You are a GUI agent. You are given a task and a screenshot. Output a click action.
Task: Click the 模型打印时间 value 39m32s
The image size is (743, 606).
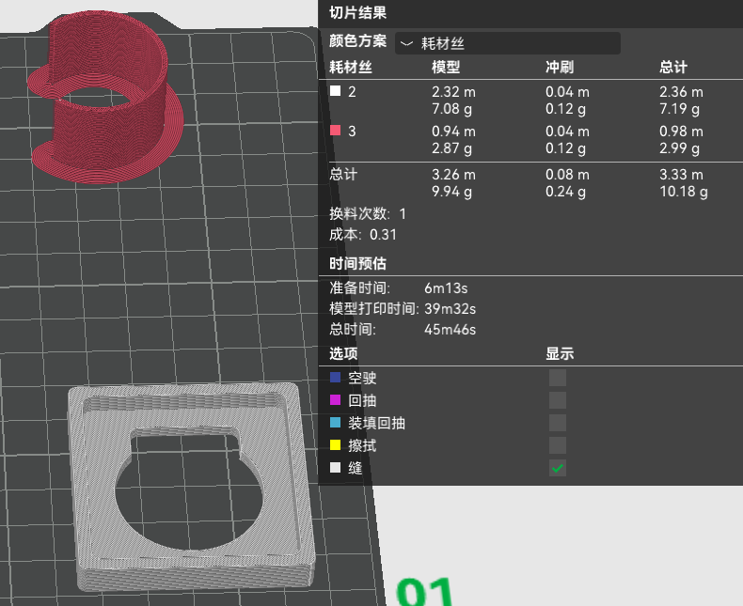click(x=450, y=309)
